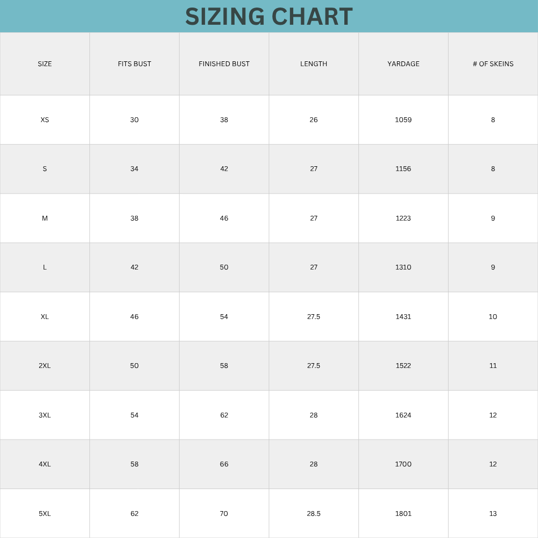Screen dimensions: 538x538
Task: Select the FINISHED BUST header cell
Action: 224,64
